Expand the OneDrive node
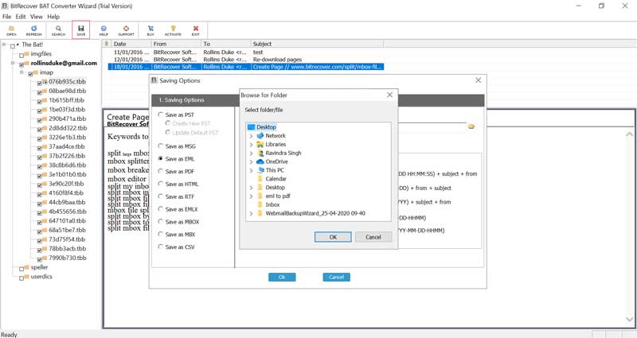This screenshot has width=637, height=338. pyautogui.click(x=251, y=162)
